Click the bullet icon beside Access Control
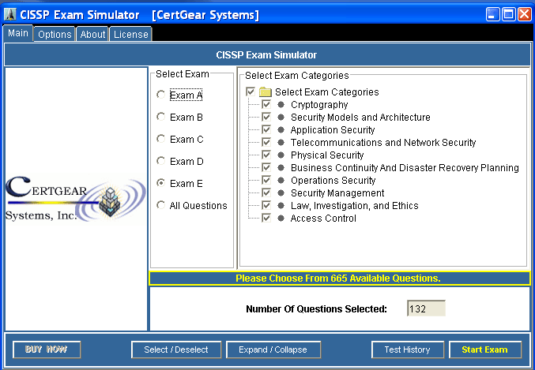The width and height of the screenshot is (535, 370). (x=281, y=218)
